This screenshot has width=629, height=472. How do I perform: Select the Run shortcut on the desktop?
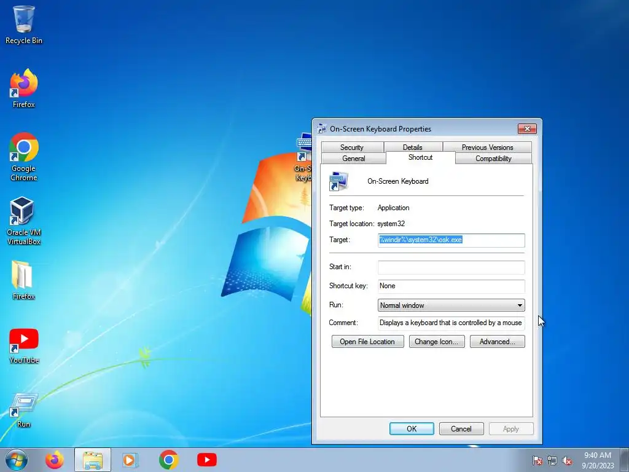(24, 410)
